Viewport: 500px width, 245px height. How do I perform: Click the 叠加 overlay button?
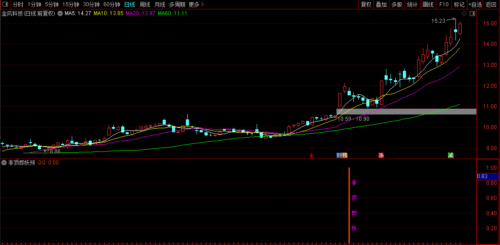pyautogui.click(x=381, y=4)
